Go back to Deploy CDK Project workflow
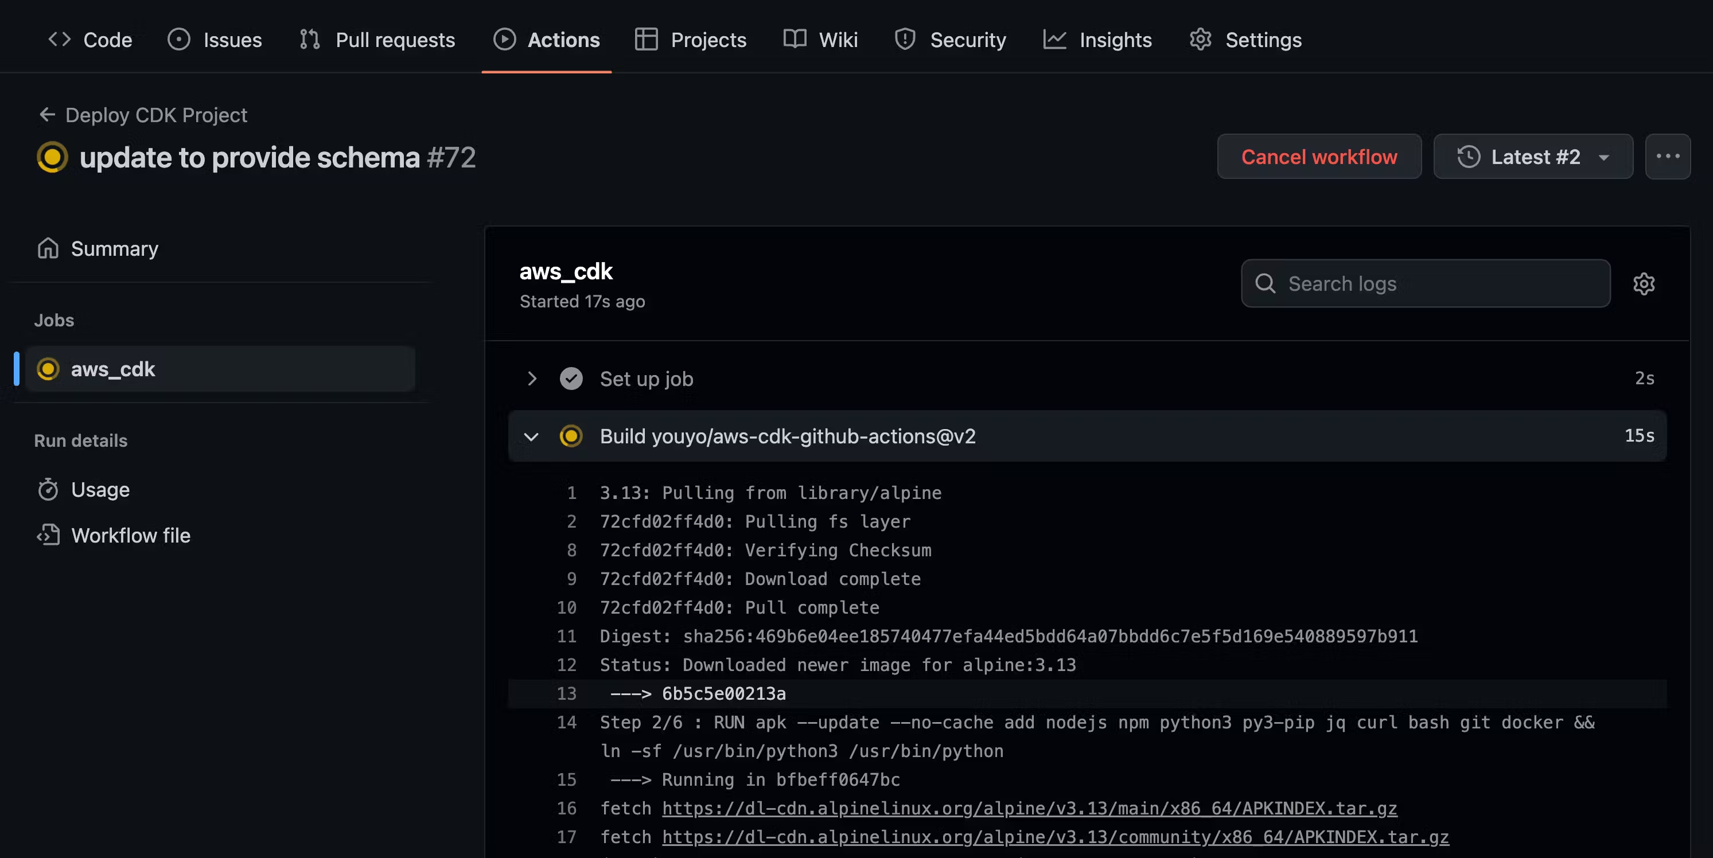Image resolution: width=1713 pixels, height=858 pixels. [x=155, y=115]
